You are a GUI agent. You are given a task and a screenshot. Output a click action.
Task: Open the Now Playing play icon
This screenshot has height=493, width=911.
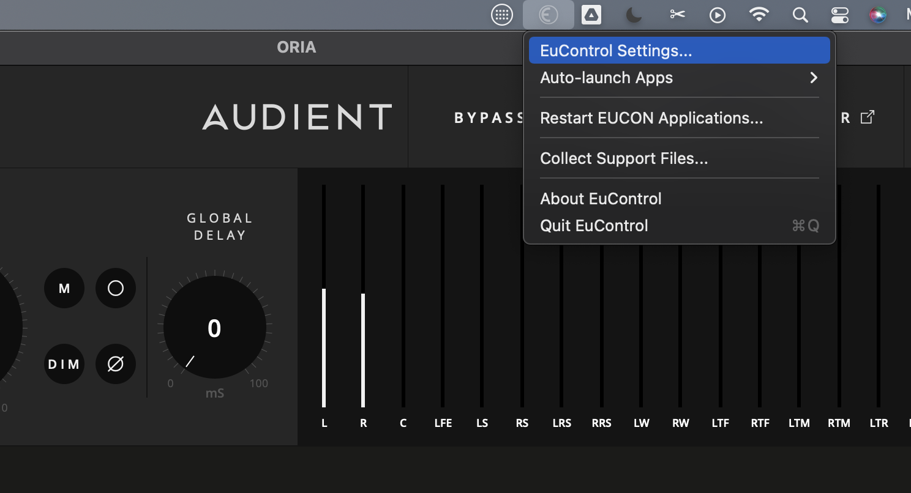[x=718, y=15]
